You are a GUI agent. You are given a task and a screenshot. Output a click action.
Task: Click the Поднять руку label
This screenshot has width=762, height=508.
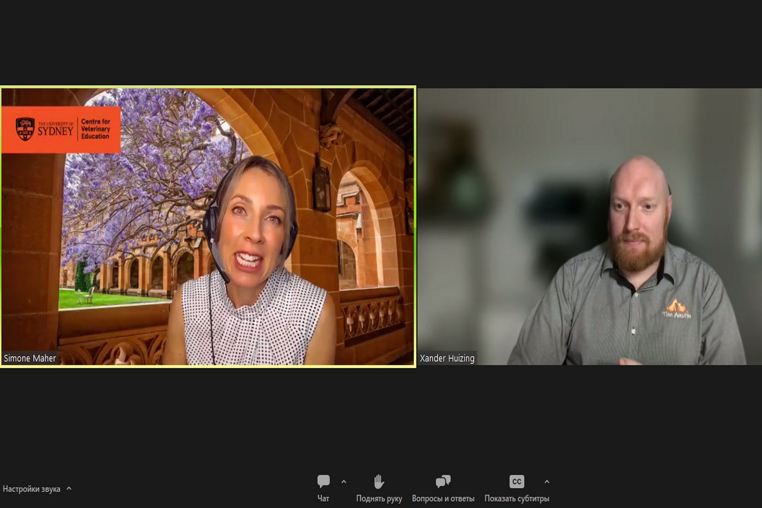pyautogui.click(x=379, y=498)
